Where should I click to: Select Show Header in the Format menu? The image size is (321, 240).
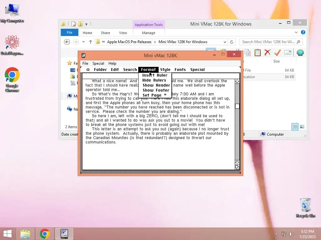click(x=156, y=85)
